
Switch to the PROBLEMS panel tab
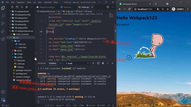(x=42, y=63)
